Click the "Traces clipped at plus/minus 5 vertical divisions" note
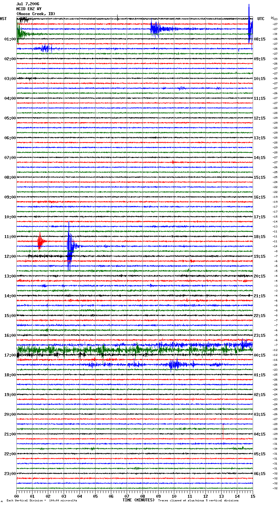279x505 pixels. tap(198, 501)
